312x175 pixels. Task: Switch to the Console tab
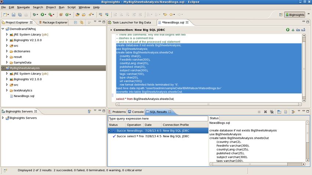click(x=136, y=112)
